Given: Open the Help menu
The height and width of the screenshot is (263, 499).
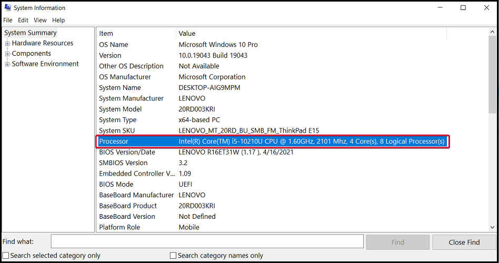Looking at the screenshot, I should pyautogui.click(x=58, y=20).
